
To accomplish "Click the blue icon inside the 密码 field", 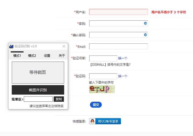I will pyautogui.click(x=145, y=23).
